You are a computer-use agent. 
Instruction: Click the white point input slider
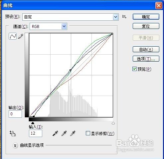click(113, 123)
